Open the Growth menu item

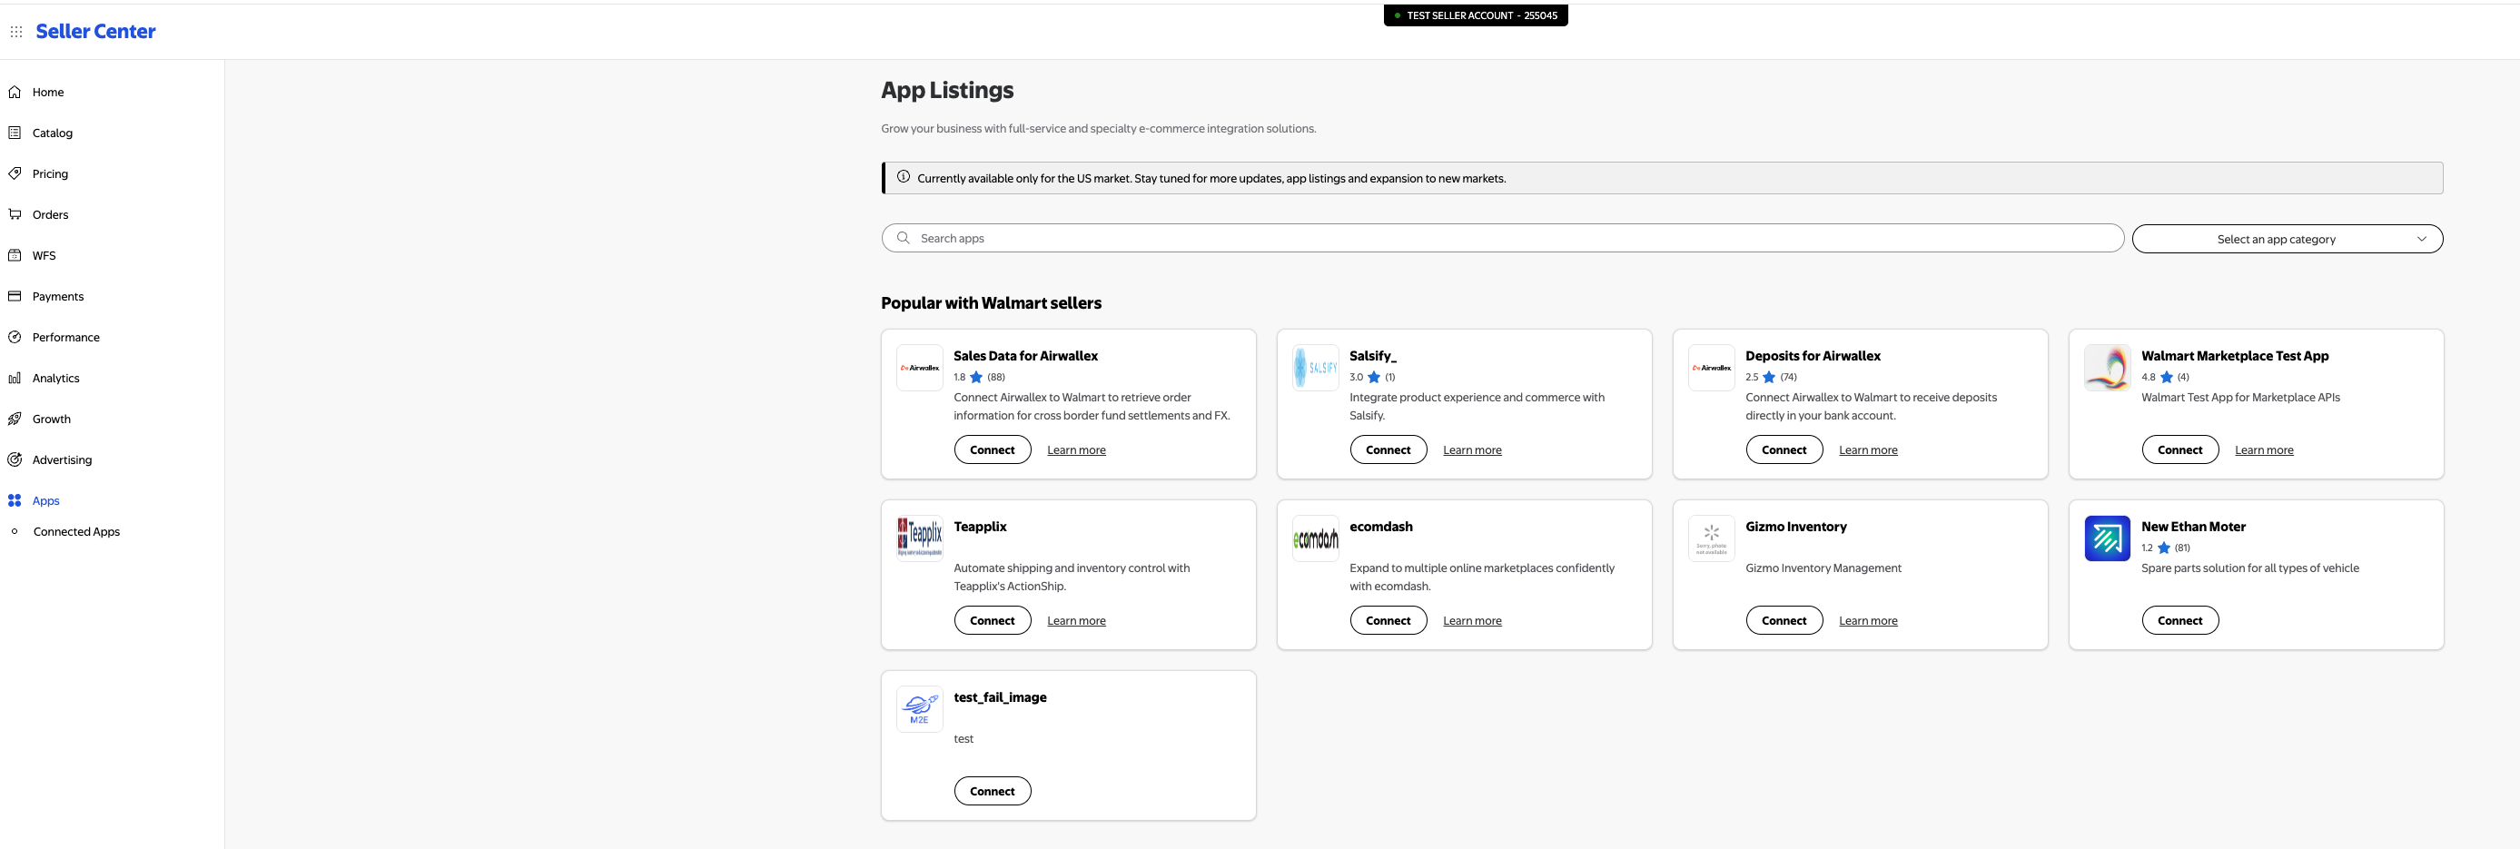51,419
